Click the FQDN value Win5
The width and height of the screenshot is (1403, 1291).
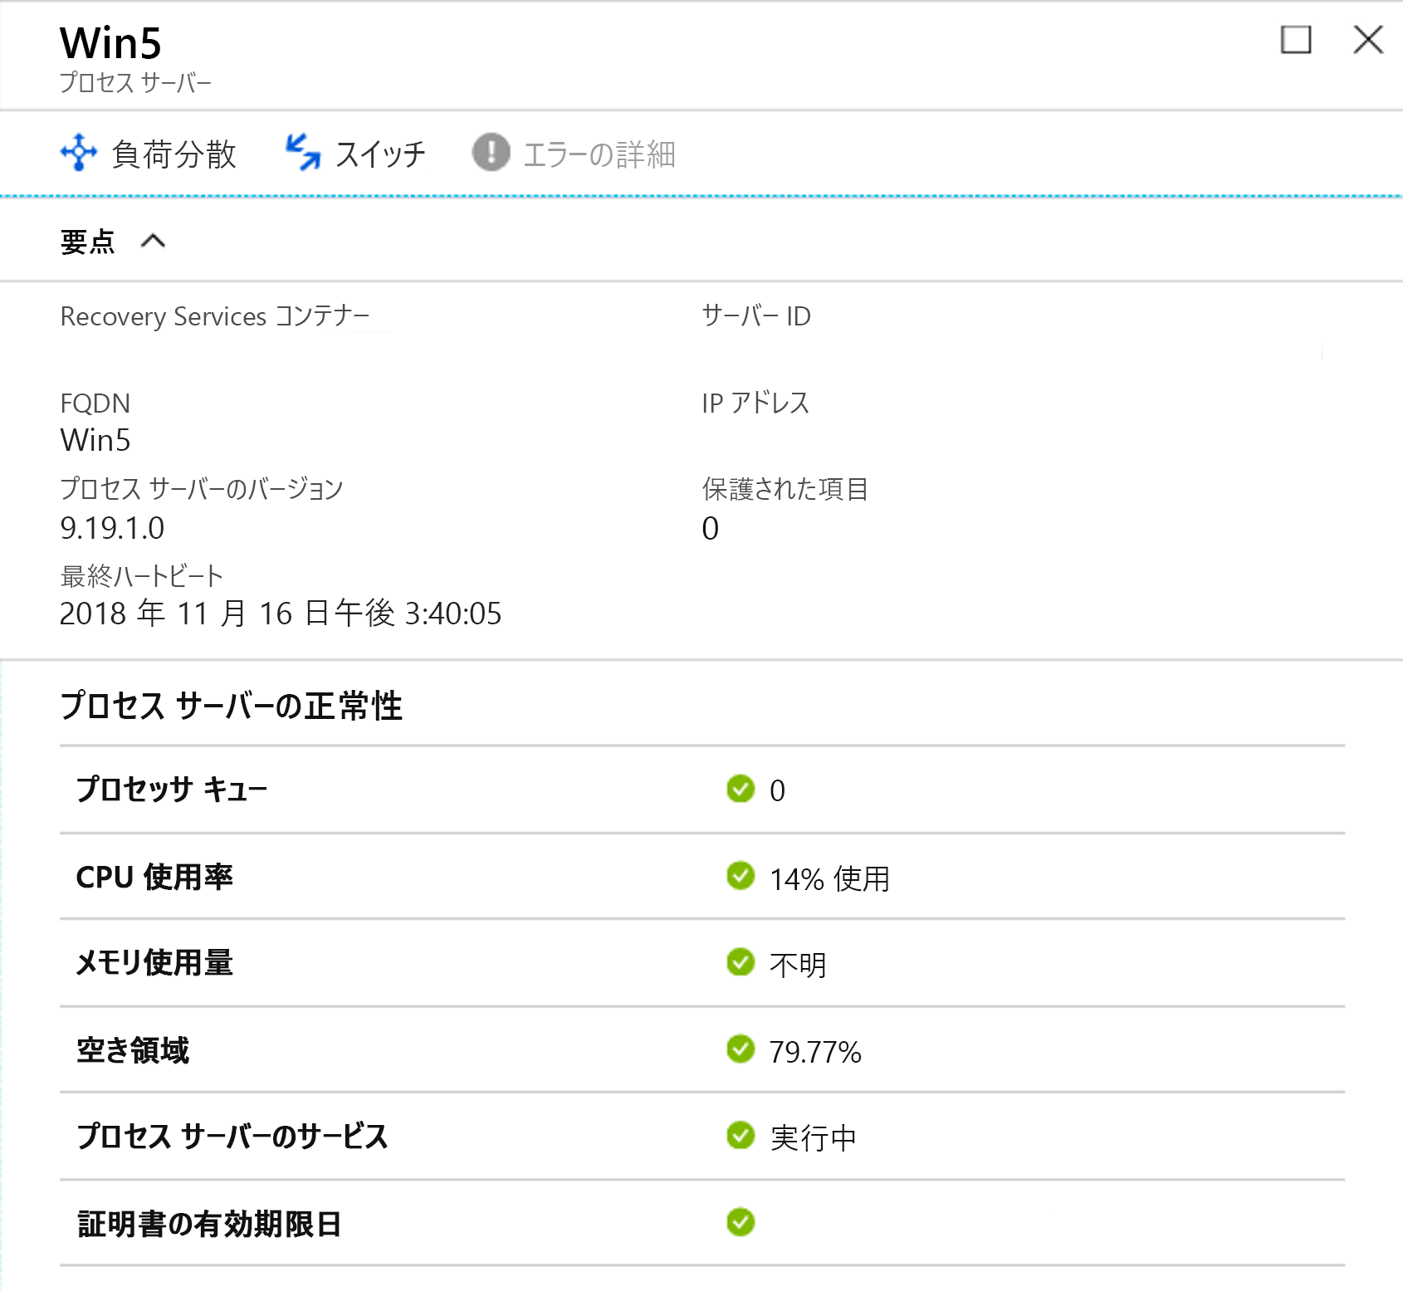pyautogui.click(x=95, y=440)
